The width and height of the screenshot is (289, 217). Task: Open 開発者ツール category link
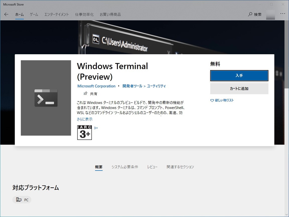(132, 86)
